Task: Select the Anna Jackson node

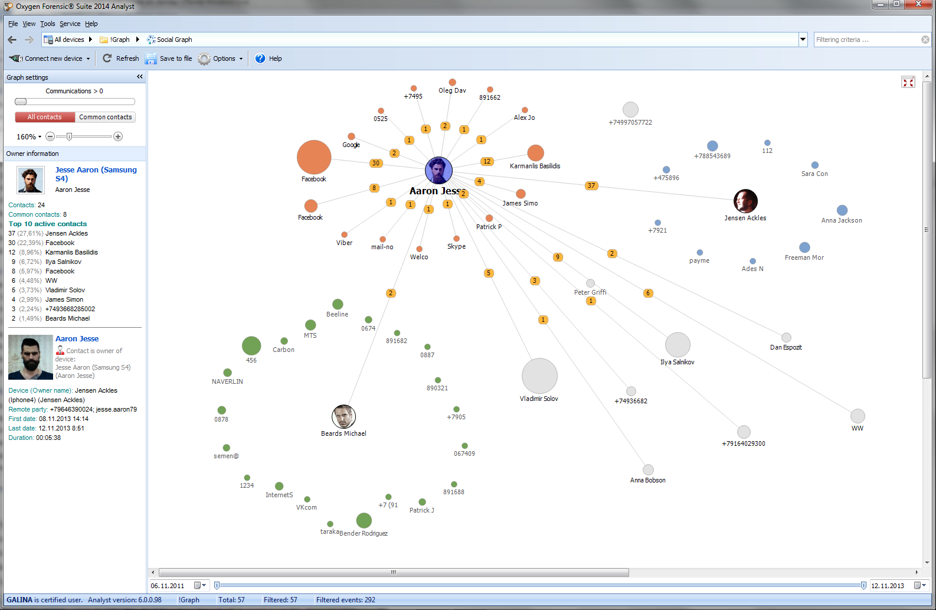Action: pos(842,210)
